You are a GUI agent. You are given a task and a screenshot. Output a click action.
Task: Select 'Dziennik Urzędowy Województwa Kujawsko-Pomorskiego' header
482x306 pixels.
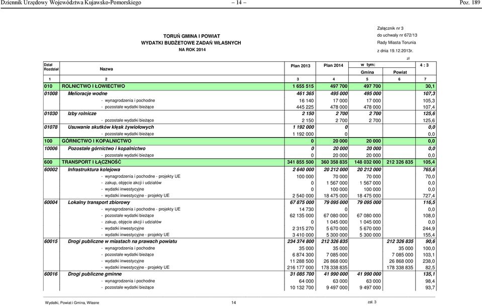tap(71, 3)
